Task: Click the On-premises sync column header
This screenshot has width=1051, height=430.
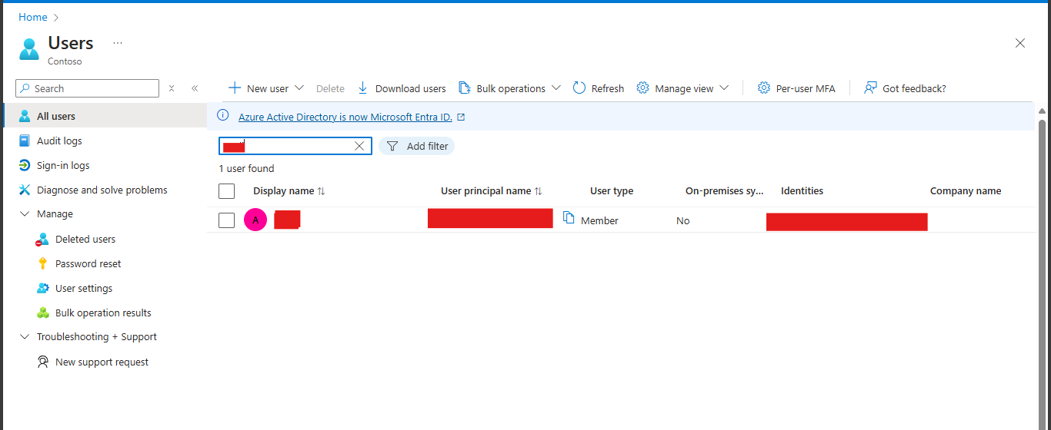Action: 724,191
